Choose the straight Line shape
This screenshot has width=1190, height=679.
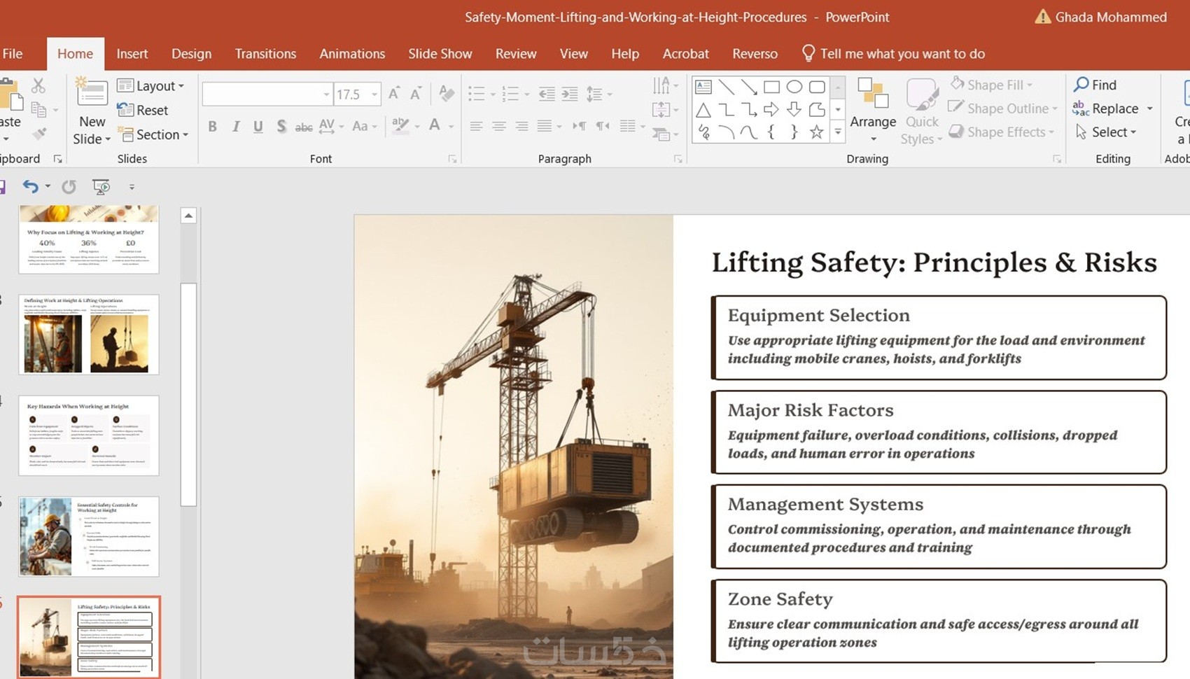(x=727, y=87)
